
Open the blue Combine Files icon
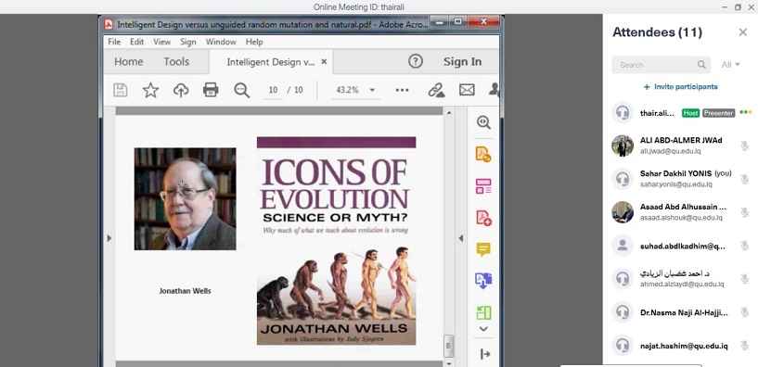(x=483, y=281)
